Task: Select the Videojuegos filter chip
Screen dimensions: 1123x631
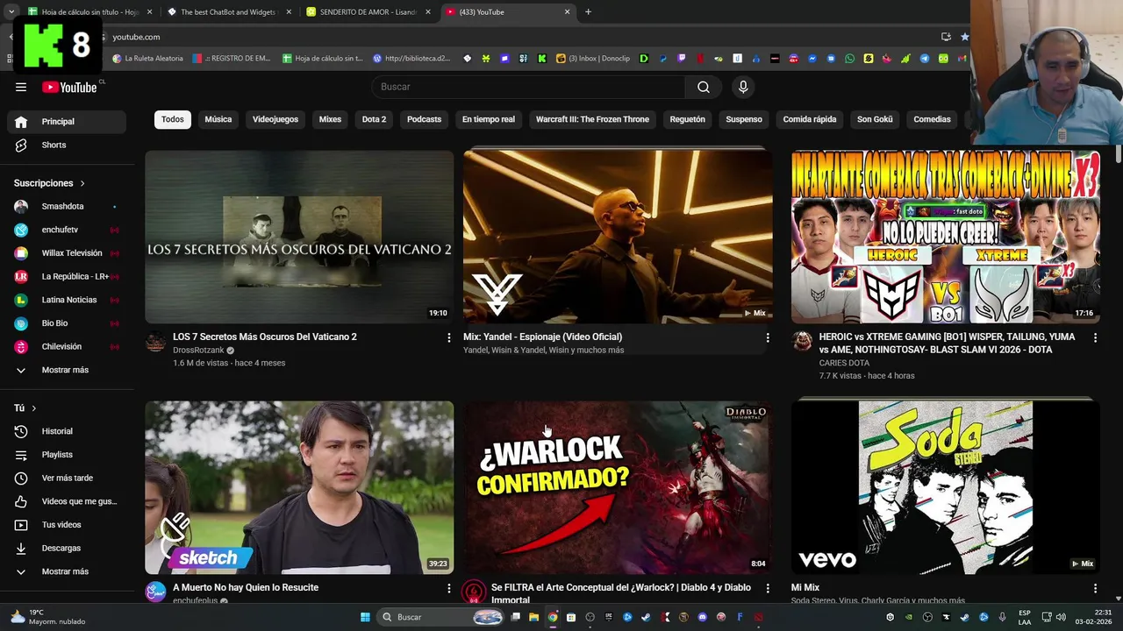Action: coord(275,119)
